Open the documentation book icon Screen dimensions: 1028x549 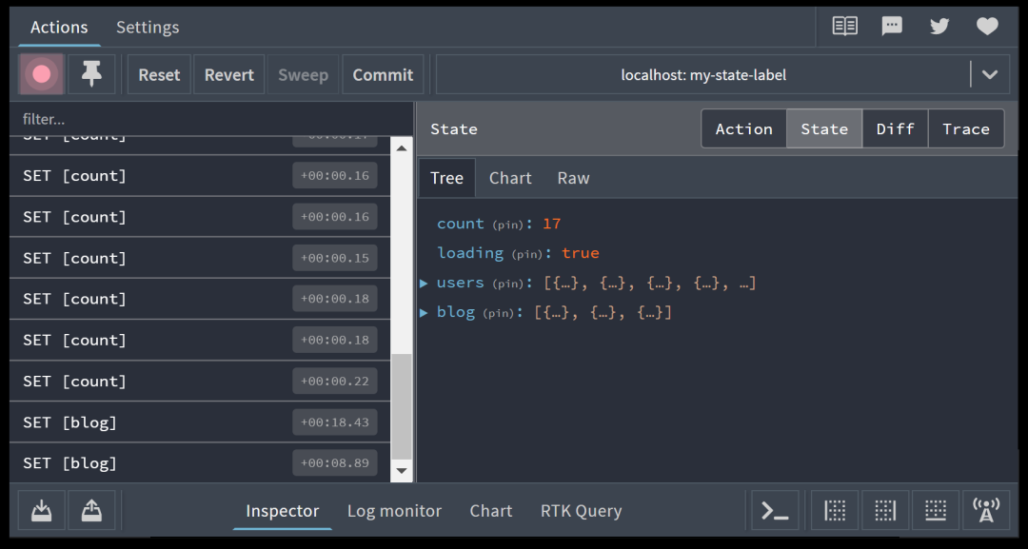[x=844, y=27]
